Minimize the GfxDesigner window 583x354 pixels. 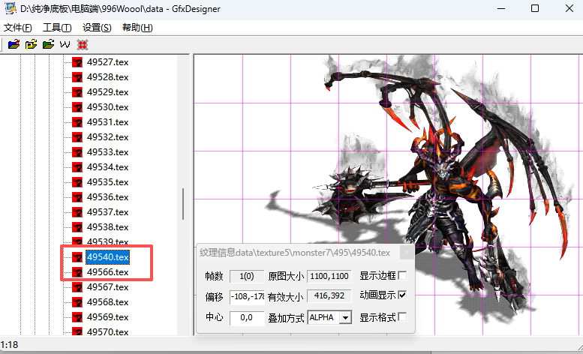pos(501,8)
